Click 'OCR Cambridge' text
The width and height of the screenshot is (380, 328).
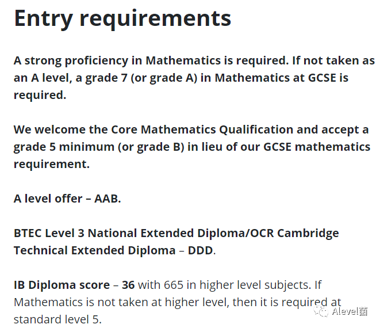tap(294, 233)
